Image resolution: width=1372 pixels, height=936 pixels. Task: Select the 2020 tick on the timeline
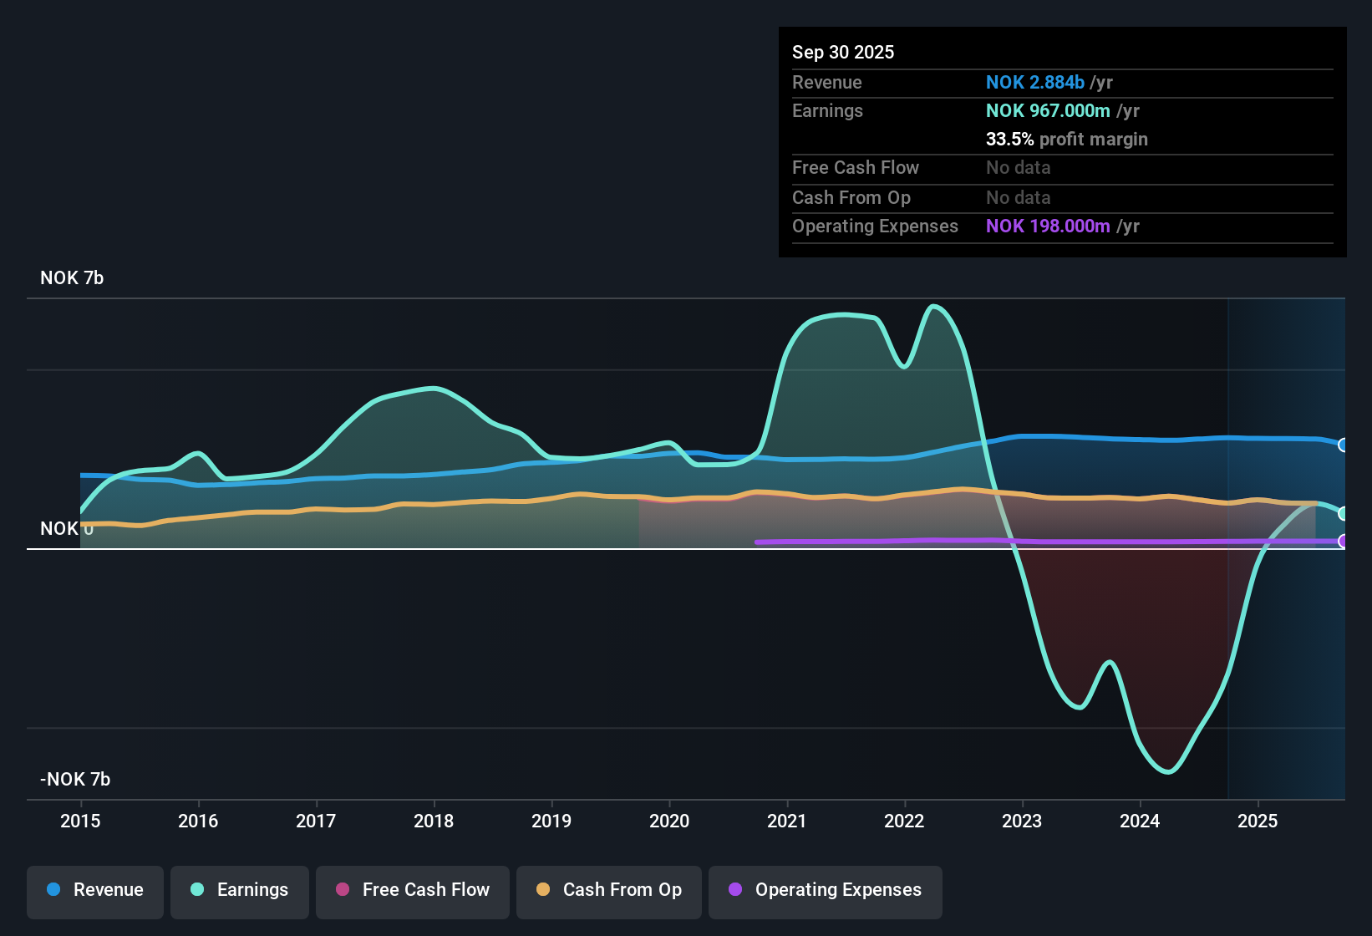669,821
